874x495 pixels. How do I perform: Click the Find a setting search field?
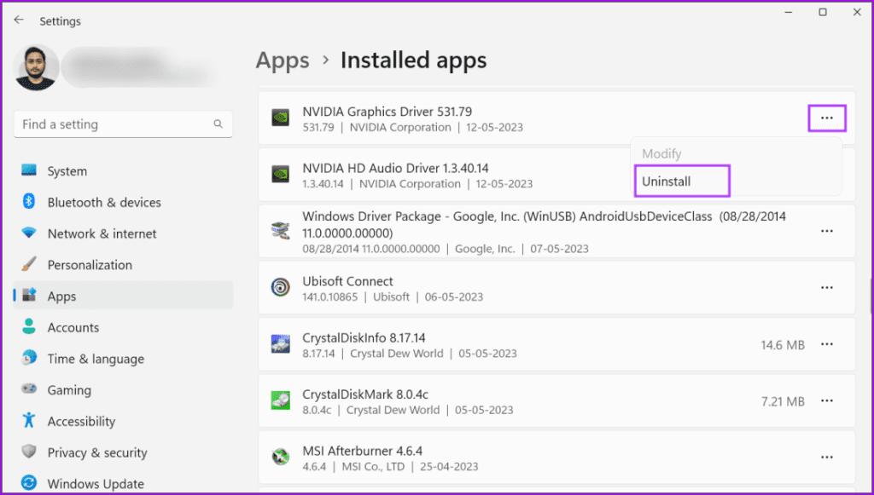(123, 124)
